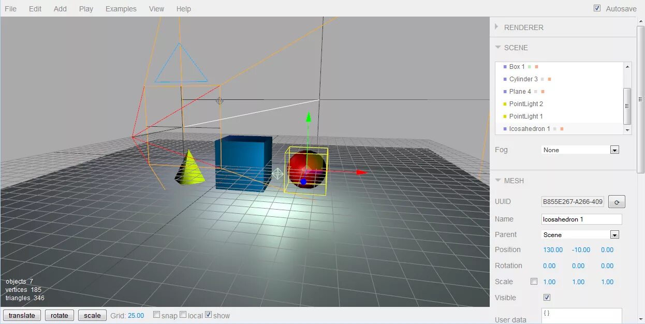Click the rotate button

pos(60,315)
